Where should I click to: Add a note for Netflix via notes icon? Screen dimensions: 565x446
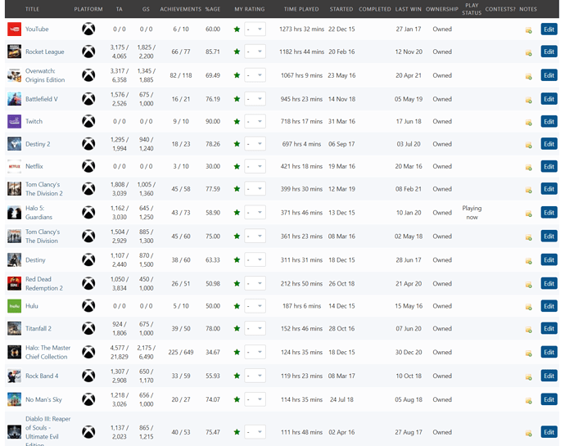coord(529,168)
